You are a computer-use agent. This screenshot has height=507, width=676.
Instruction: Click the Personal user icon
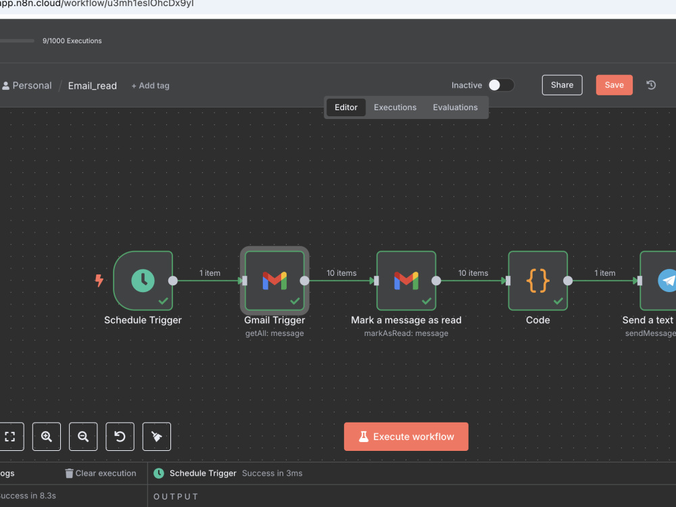tap(5, 86)
